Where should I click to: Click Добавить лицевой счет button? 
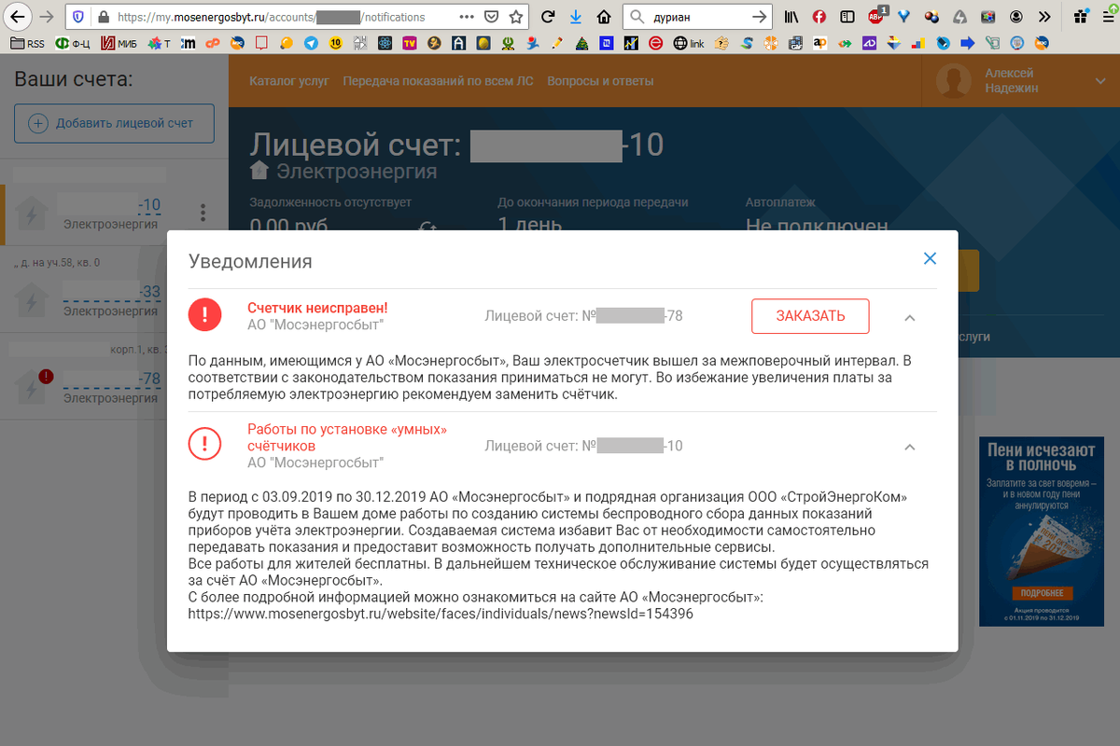click(x=114, y=123)
